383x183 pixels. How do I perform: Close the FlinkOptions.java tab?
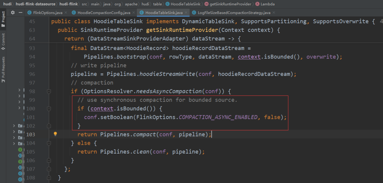point(66,12)
